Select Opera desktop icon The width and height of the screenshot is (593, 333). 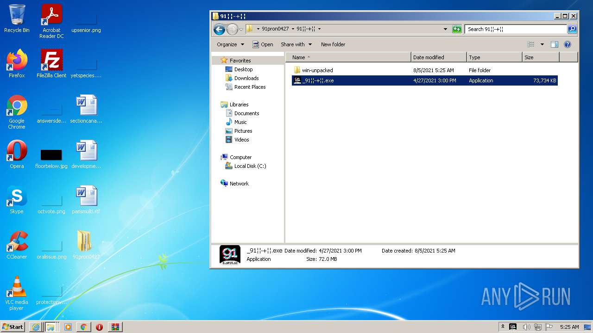coord(17,154)
